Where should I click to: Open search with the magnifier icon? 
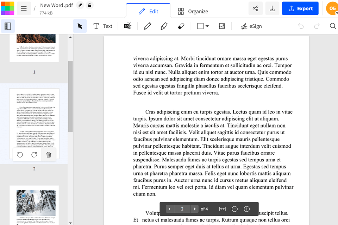point(333,26)
